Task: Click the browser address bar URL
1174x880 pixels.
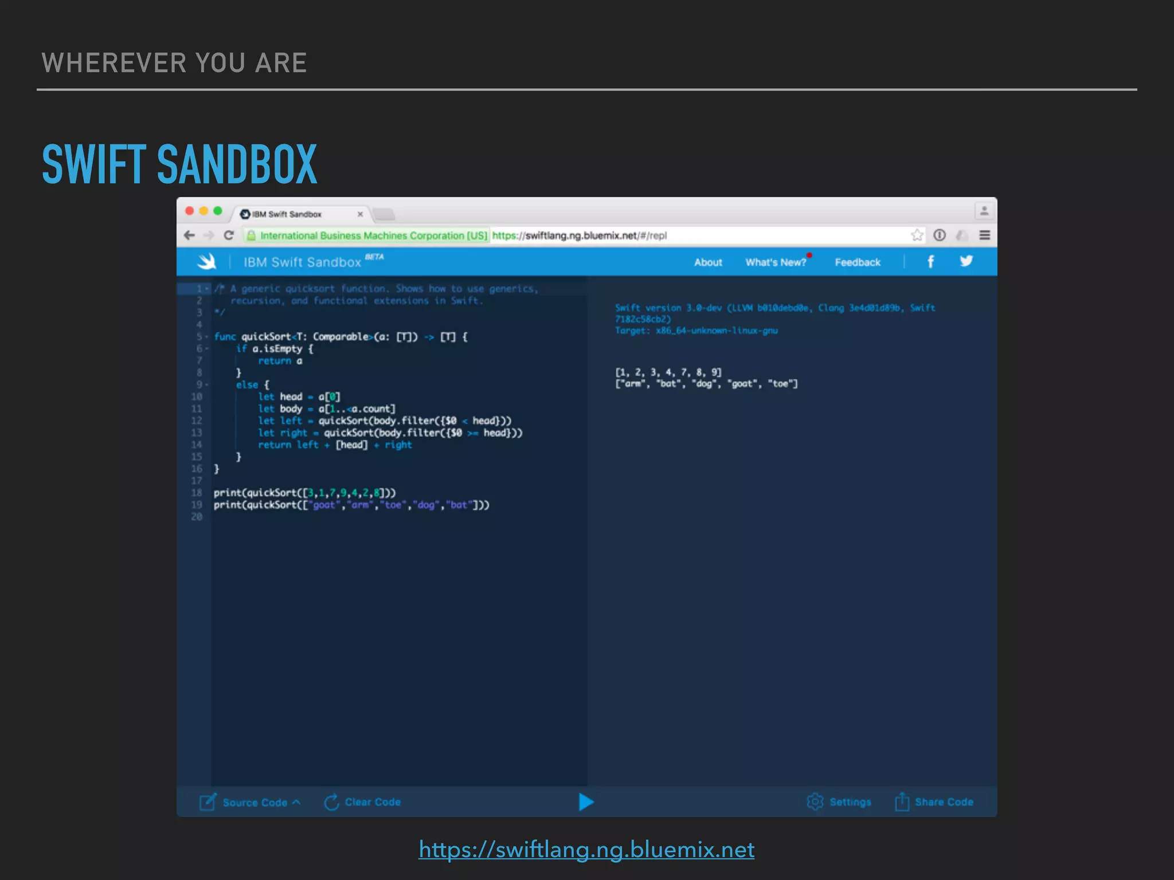Action: click(580, 235)
